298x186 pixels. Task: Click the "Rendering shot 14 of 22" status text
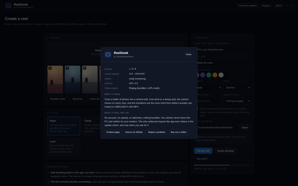point(210,169)
